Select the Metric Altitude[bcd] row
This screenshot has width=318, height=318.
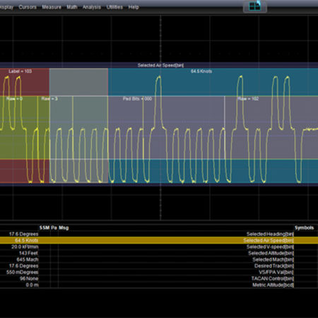click(x=159, y=285)
